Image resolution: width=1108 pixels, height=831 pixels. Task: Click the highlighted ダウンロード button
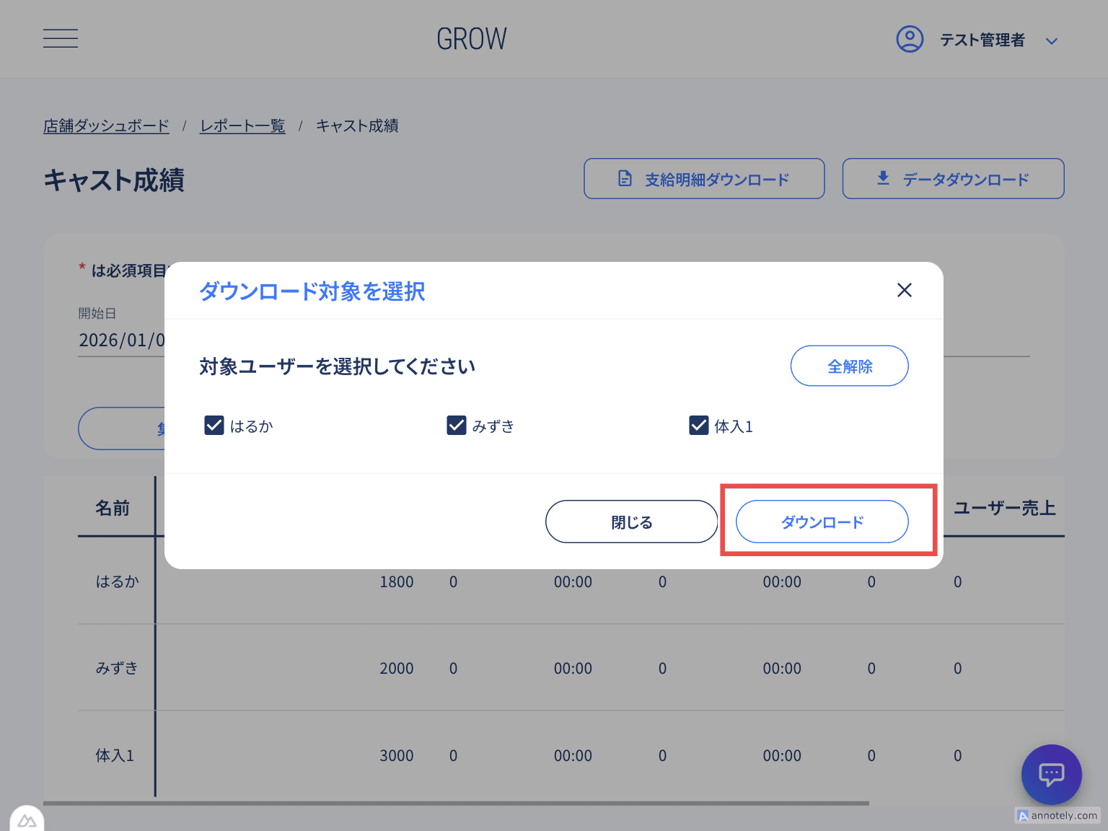pyautogui.click(x=822, y=522)
